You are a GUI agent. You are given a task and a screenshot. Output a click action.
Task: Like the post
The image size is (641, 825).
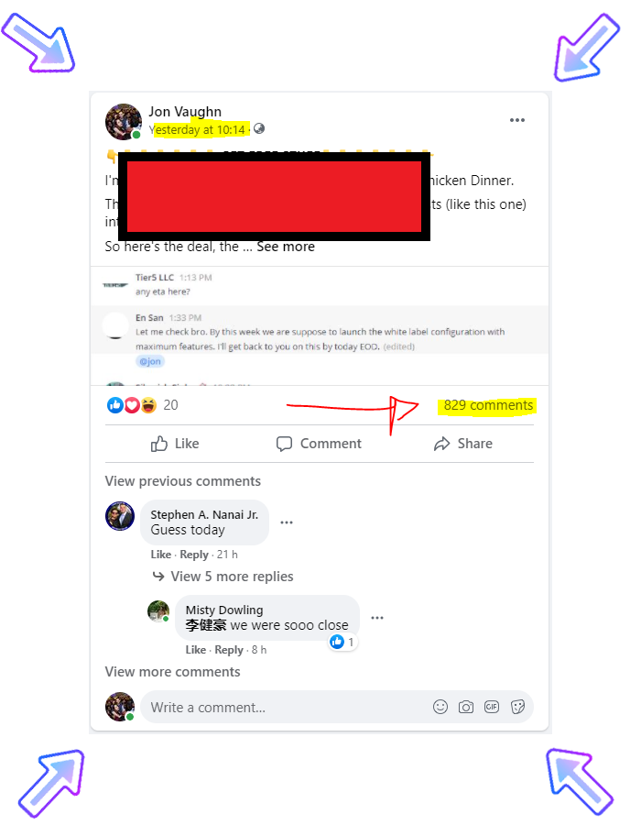point(174,444)
